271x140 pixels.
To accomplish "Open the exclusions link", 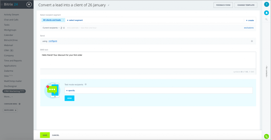I will pyautogui.click(x=249, y=28).
